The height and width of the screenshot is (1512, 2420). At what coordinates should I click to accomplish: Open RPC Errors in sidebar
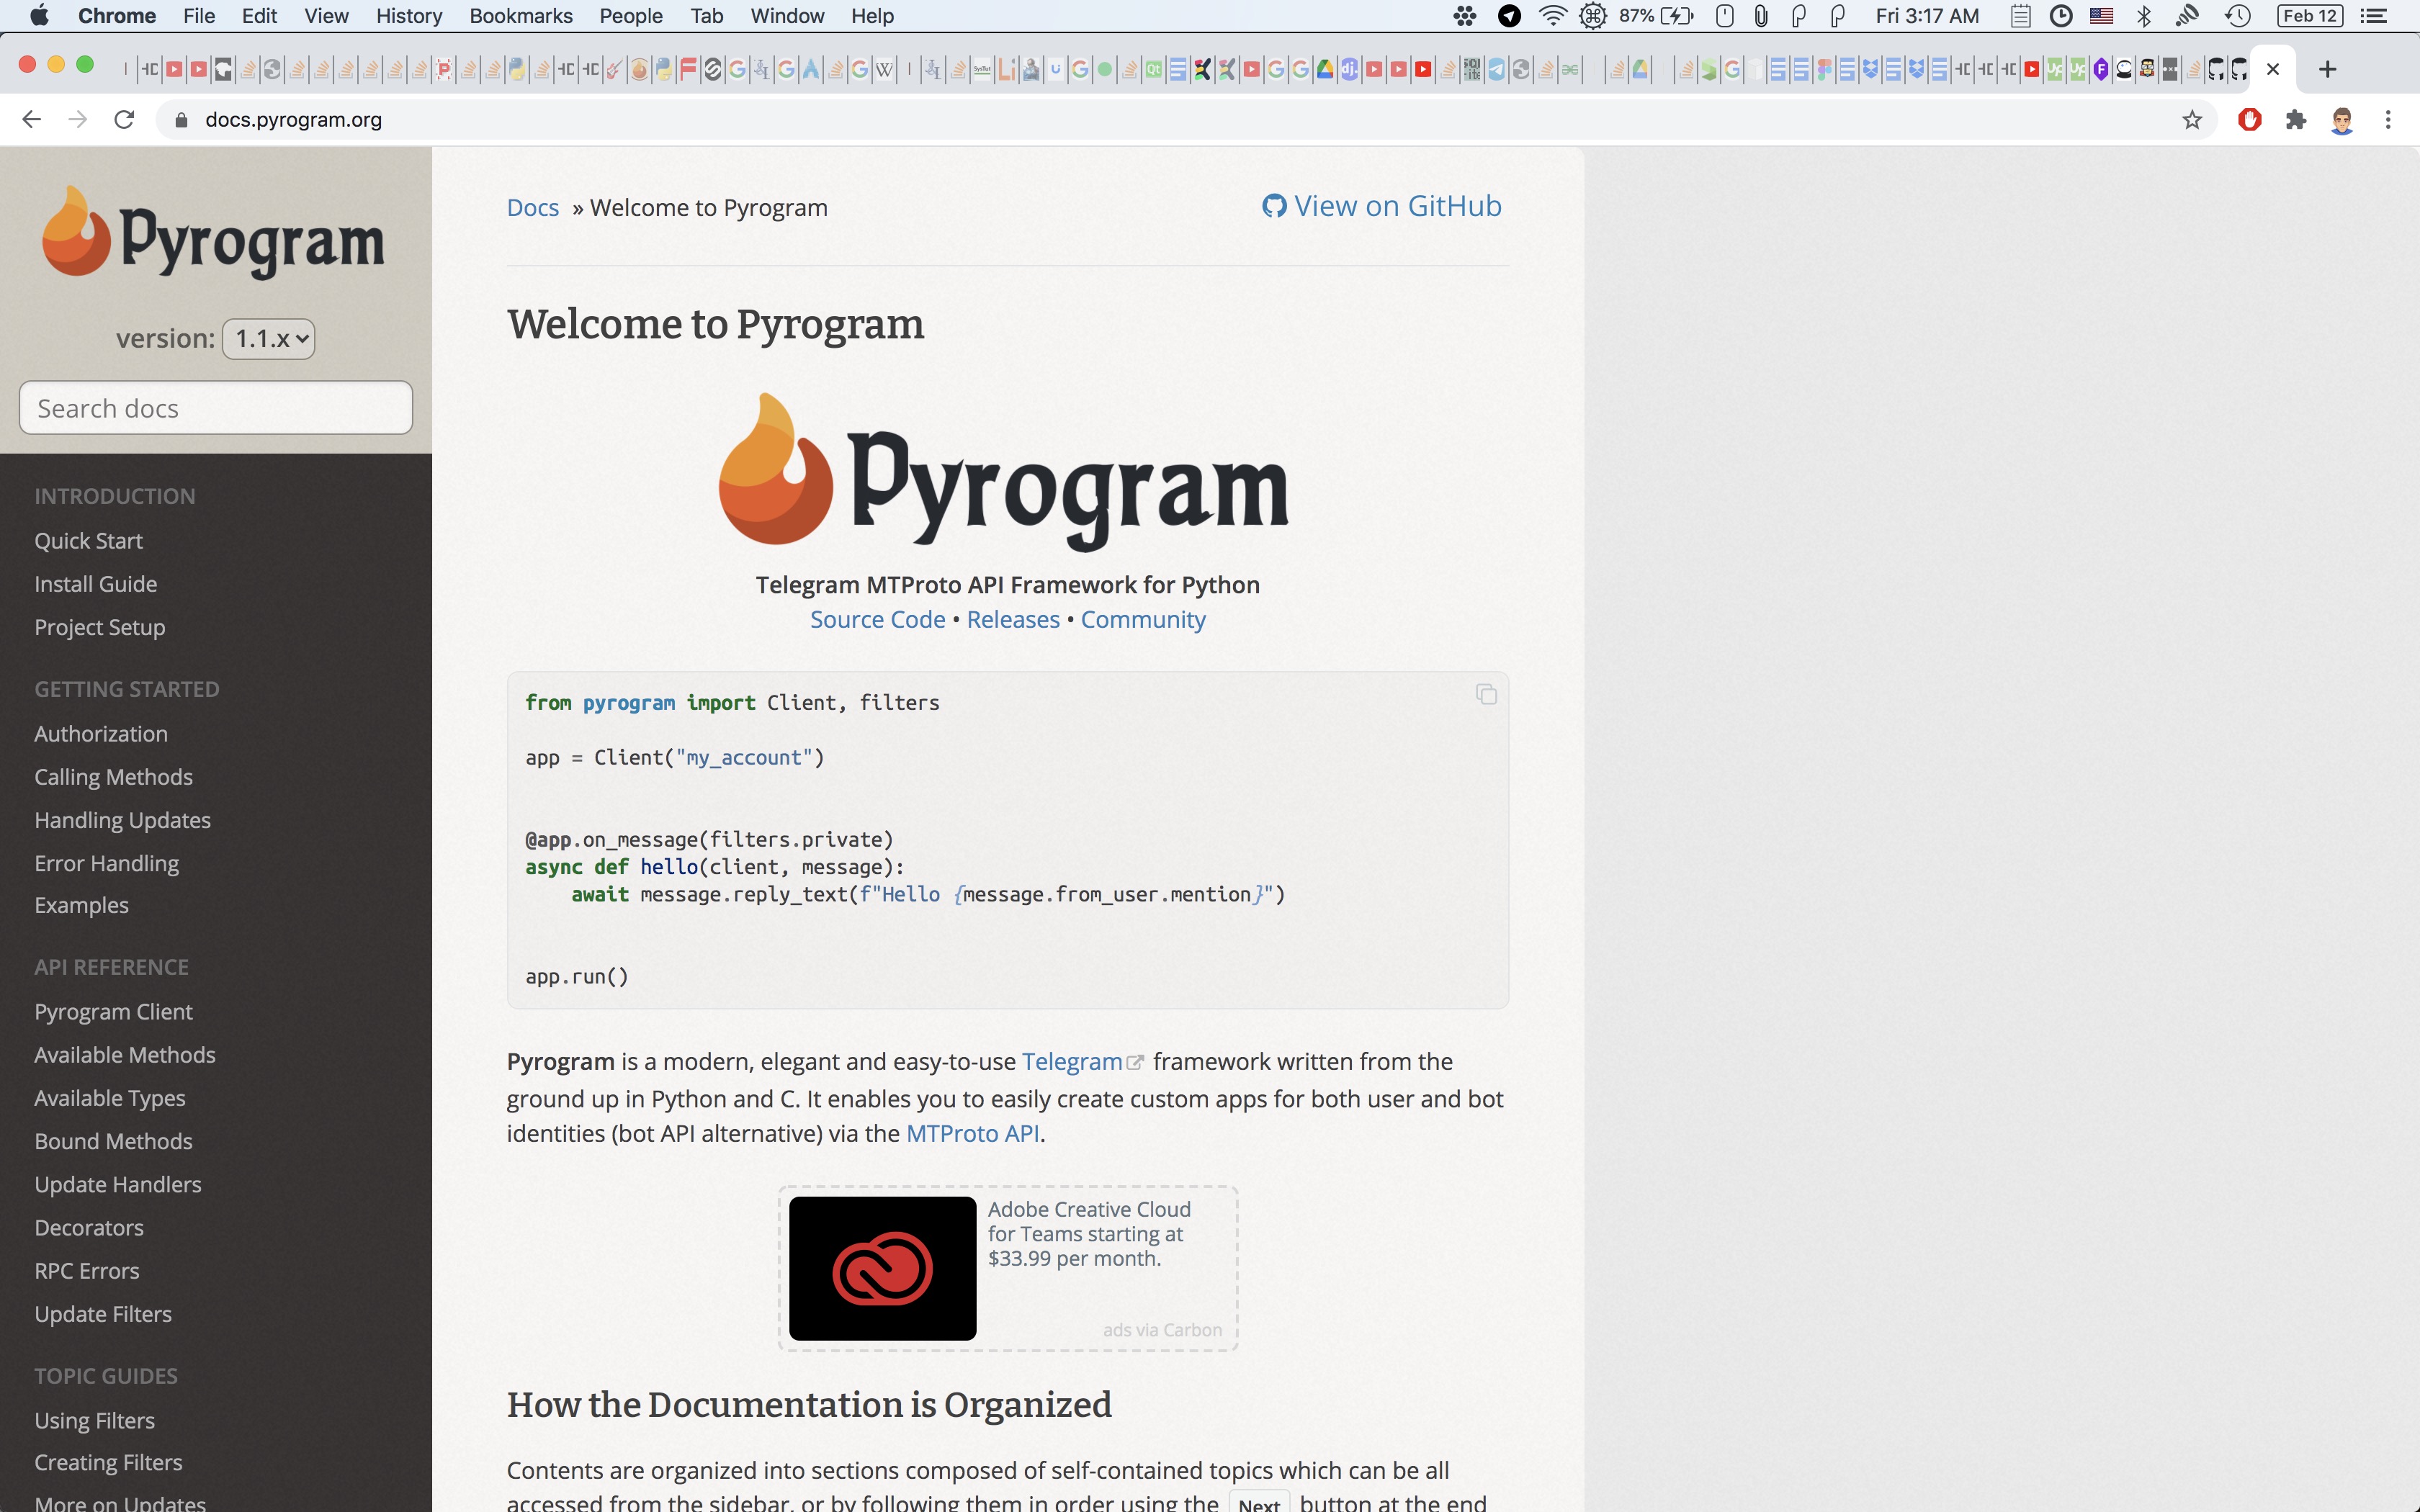(86, 1271)
